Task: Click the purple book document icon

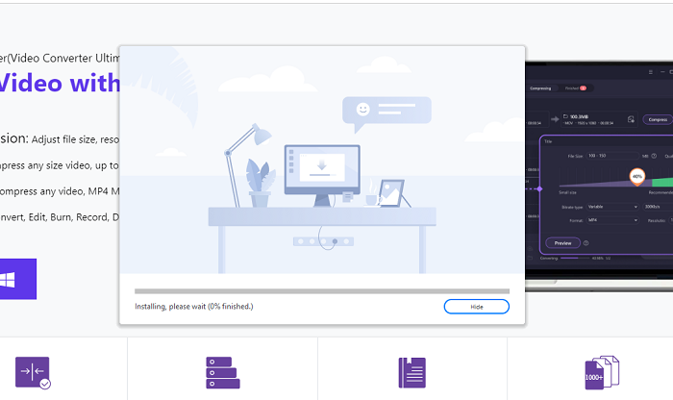Action: pyautogui.click(x=412, y=372)
